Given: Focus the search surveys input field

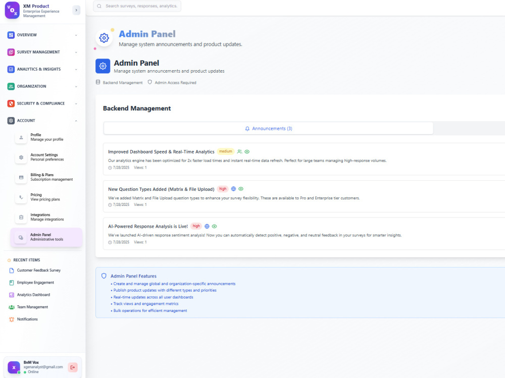Looking at the screenshot, I should coord(137,6).
